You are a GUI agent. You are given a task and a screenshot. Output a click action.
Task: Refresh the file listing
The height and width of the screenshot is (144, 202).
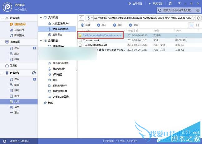(199, 18)
